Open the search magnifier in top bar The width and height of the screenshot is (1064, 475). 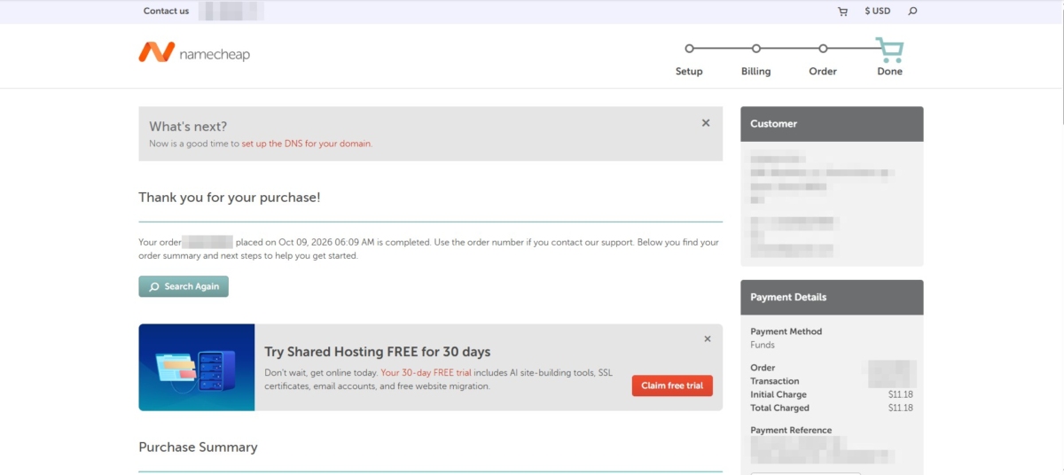click(x=913, y=12)
